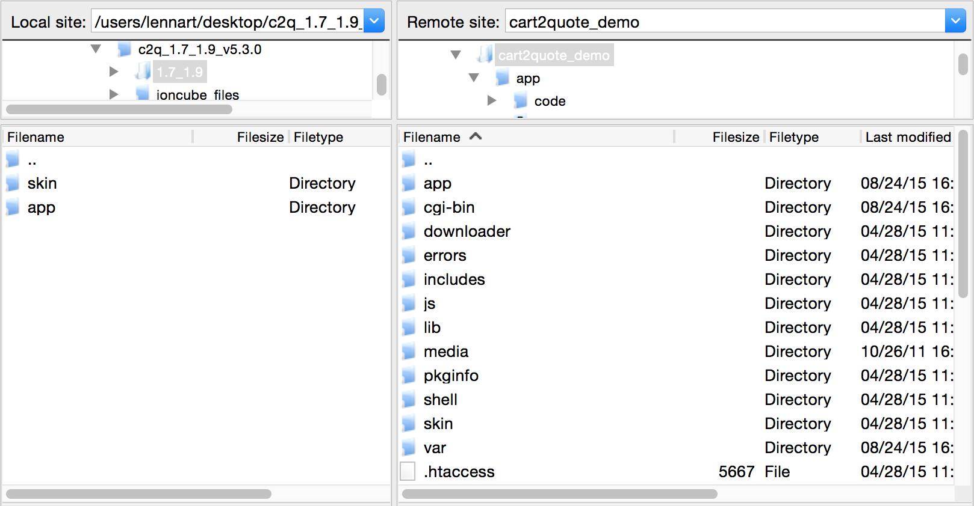Select the downloader directory name
The width and height of the screenshot is (974, 506).
(467, 231)
